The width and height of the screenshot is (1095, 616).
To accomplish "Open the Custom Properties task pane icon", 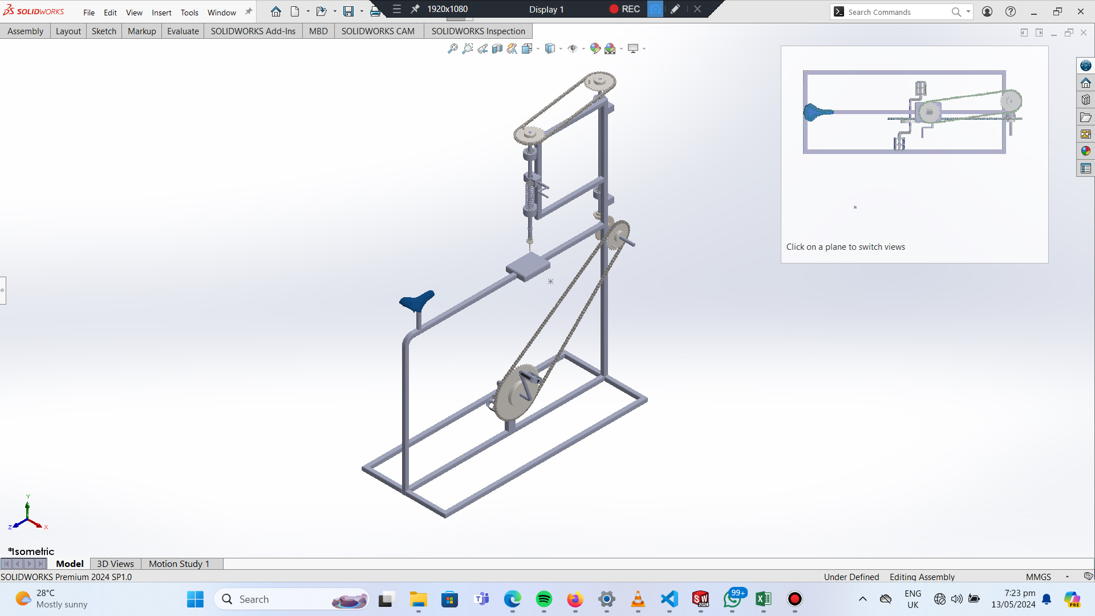I will [x=1085, y=168].
